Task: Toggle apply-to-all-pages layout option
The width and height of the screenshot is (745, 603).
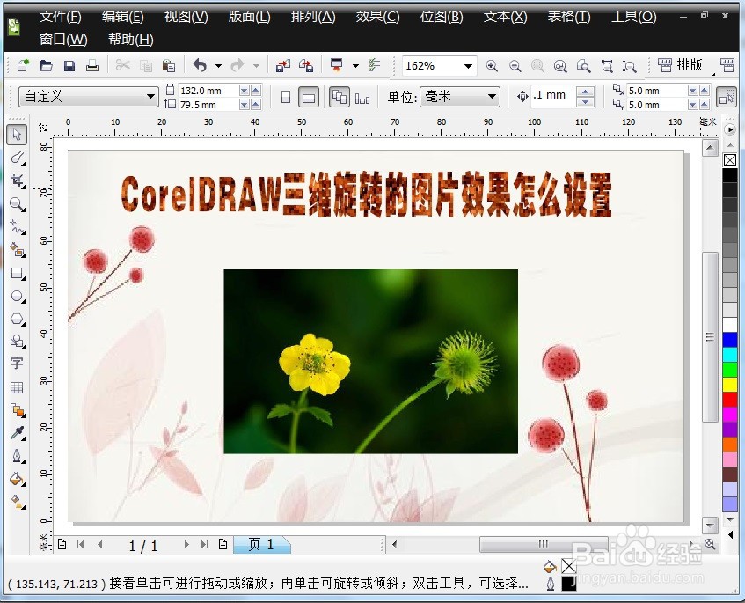Action: pyautogui.click(x=339, y=97)
